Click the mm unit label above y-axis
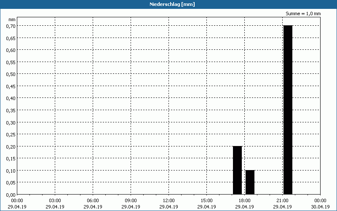 click(x=12, y=20)
